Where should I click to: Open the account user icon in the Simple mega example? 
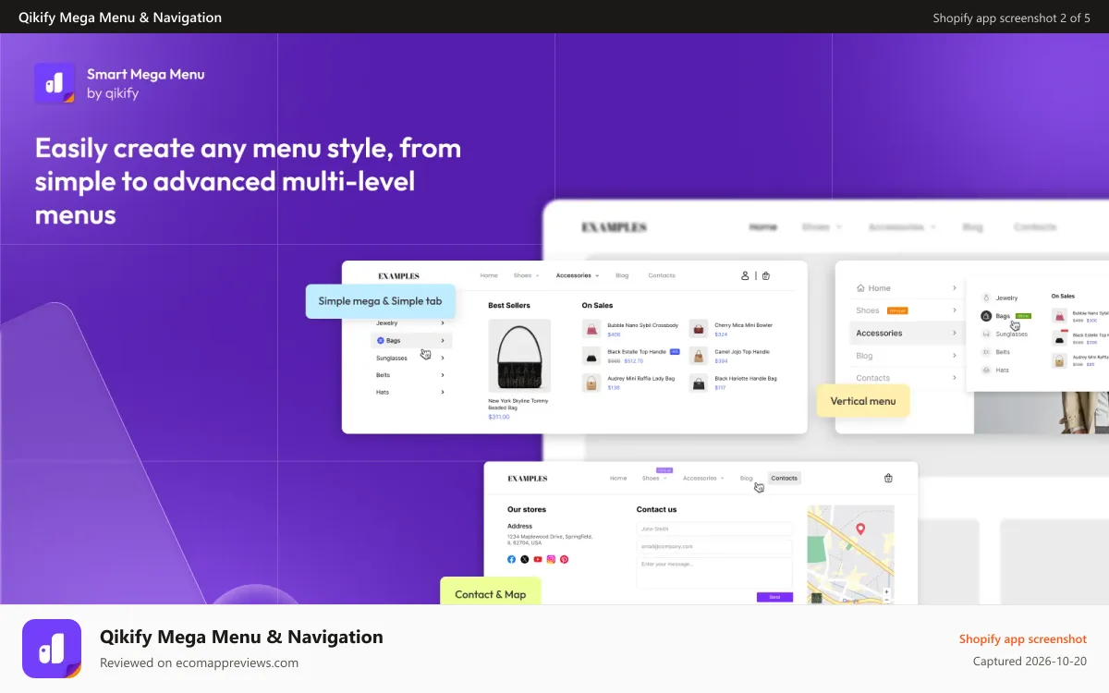pos(746,275)
